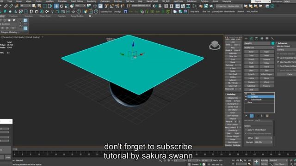Open the selection filter All dropdown
Image resolution: width=296 pixels, height=166 pixels.
coord(25,6)
